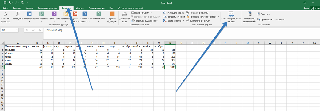
Task: Select column P header
Action: click(192, 43)
